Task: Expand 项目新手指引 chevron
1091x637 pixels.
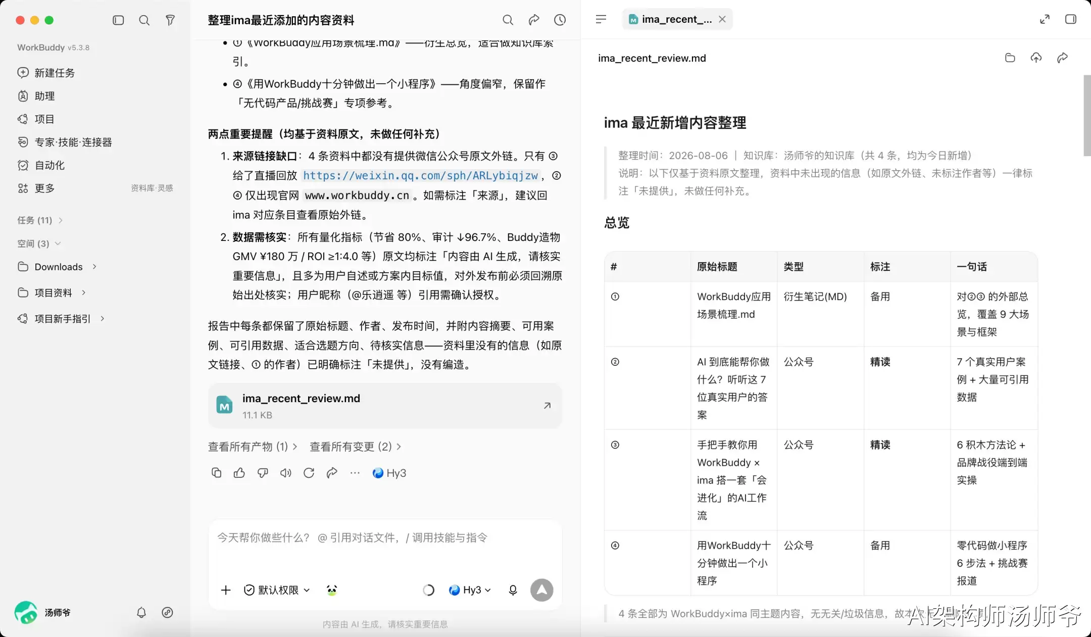Action: (103, 318)
